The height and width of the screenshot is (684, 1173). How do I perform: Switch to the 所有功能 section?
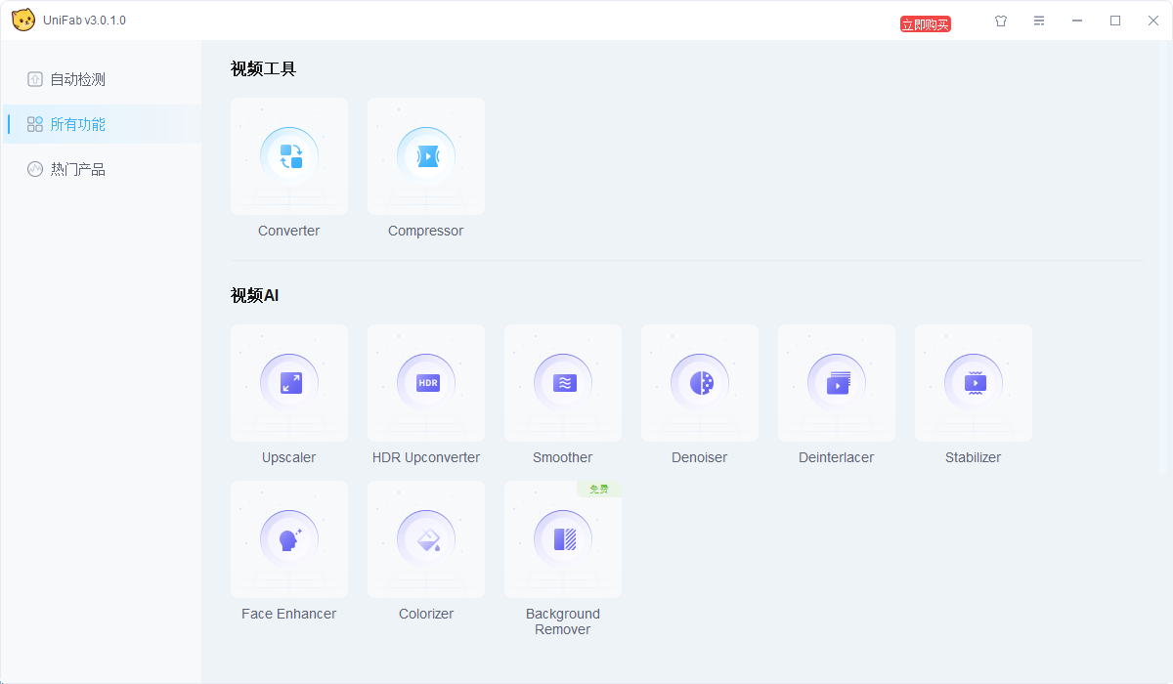[78, 124]
